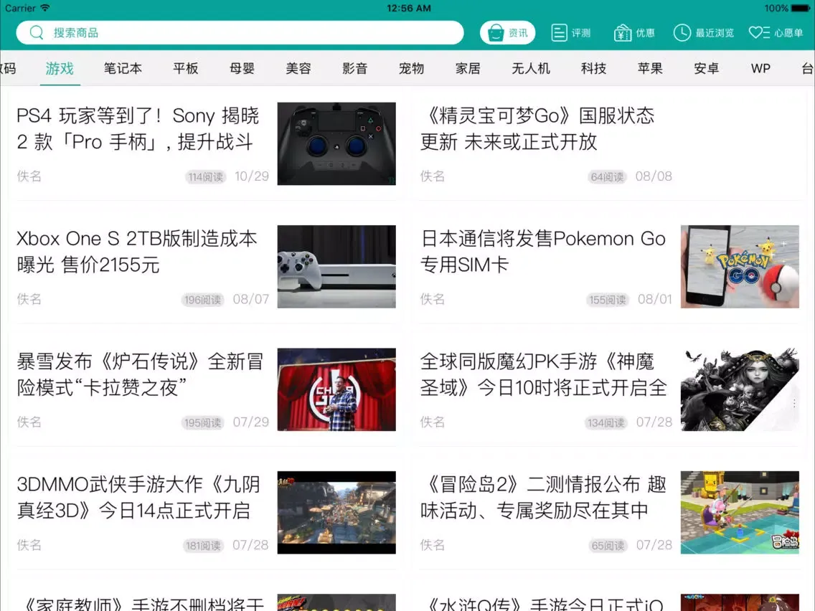Image resolution: width=815 pixels, height=611 pixels.
Task: Open the 优惠 coupon icon
Action: tap(622, 33)
